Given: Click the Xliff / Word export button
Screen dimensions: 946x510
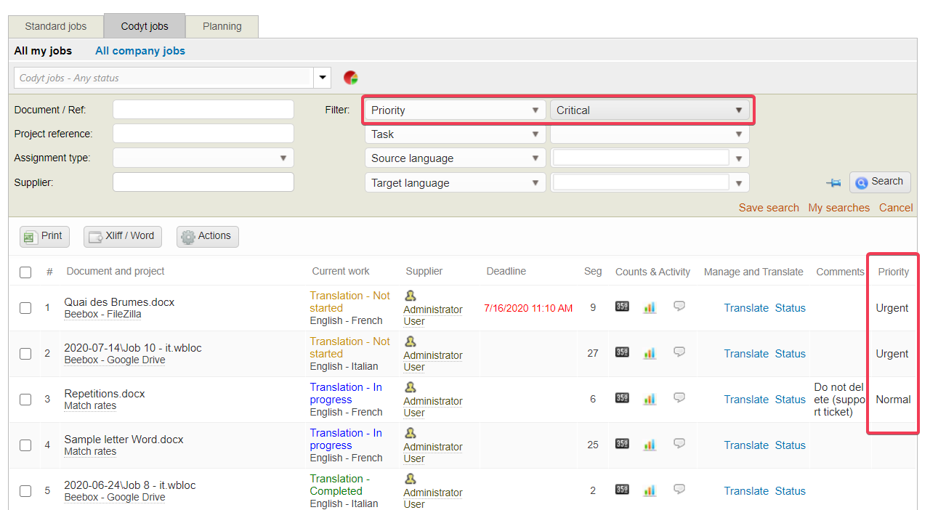Looking at the screenshot, I should 122,236.
